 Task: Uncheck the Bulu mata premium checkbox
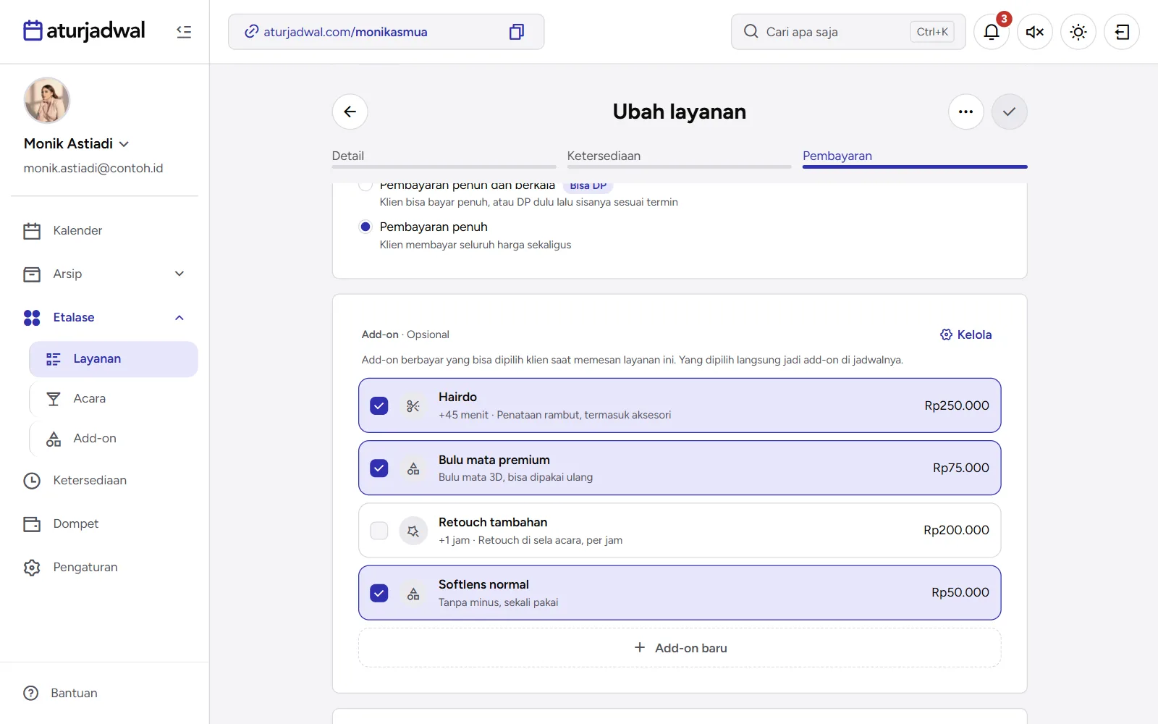coord(379,468)
